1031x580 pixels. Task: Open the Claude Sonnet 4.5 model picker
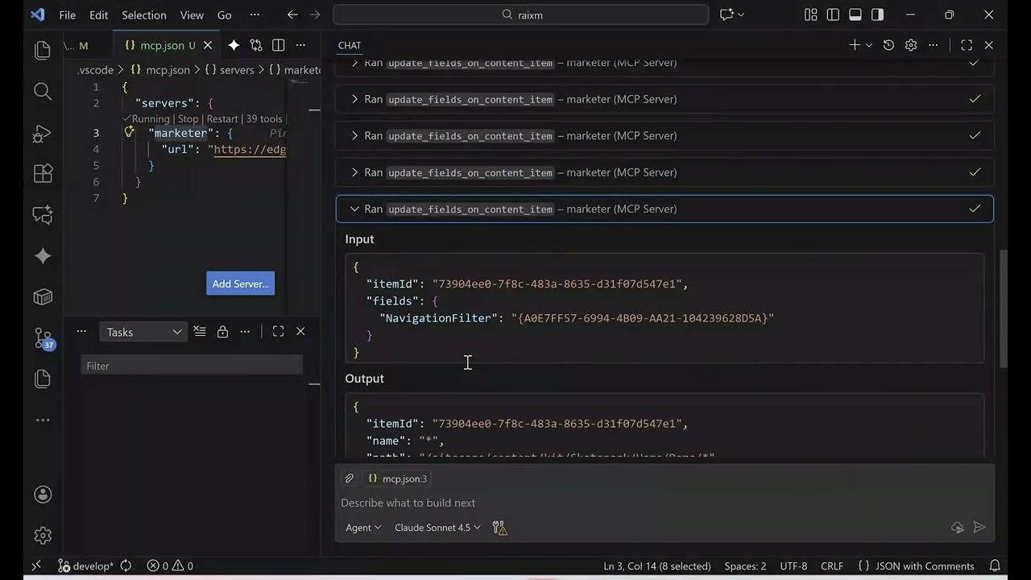click(433, 528)
